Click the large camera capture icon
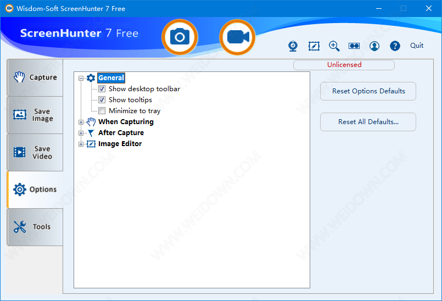 179,37
